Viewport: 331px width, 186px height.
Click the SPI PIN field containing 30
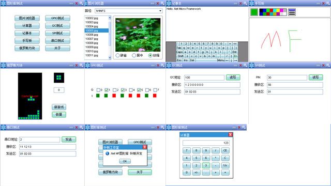[x=287, y=78]
